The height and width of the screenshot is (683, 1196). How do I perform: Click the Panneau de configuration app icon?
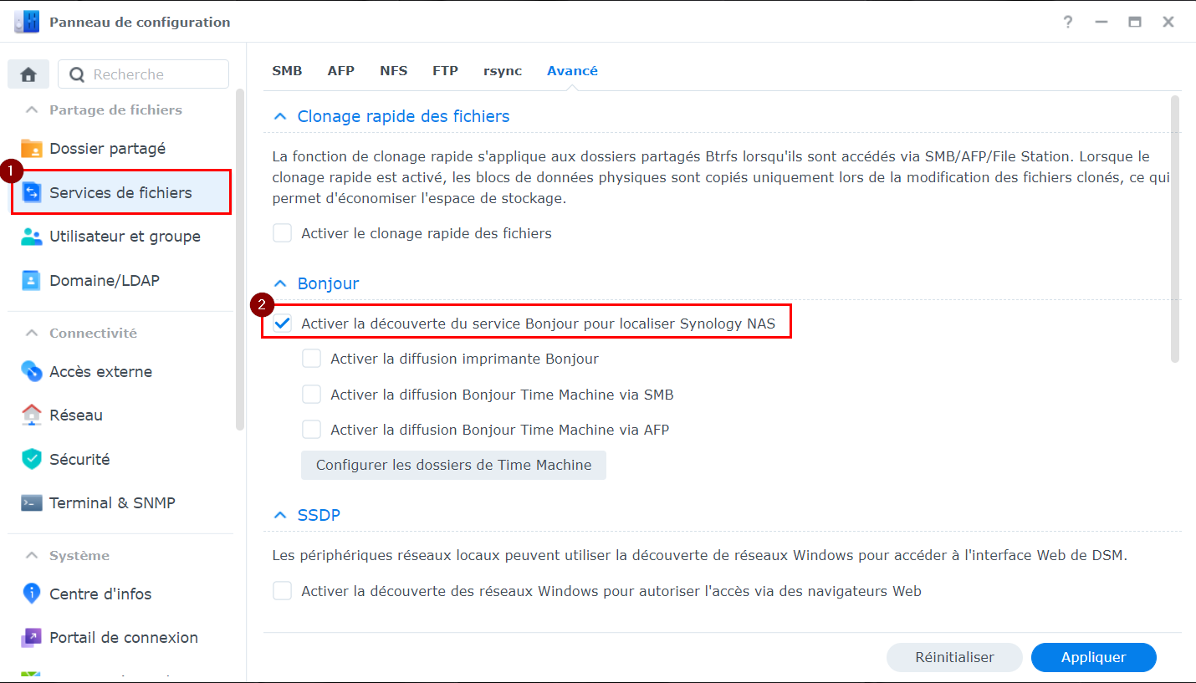coord(27,22)
